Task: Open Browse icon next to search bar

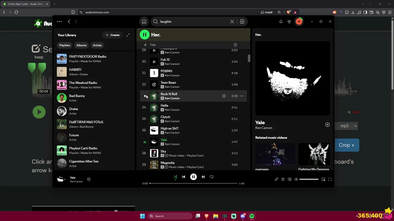Action: click(x=242, y=21)
